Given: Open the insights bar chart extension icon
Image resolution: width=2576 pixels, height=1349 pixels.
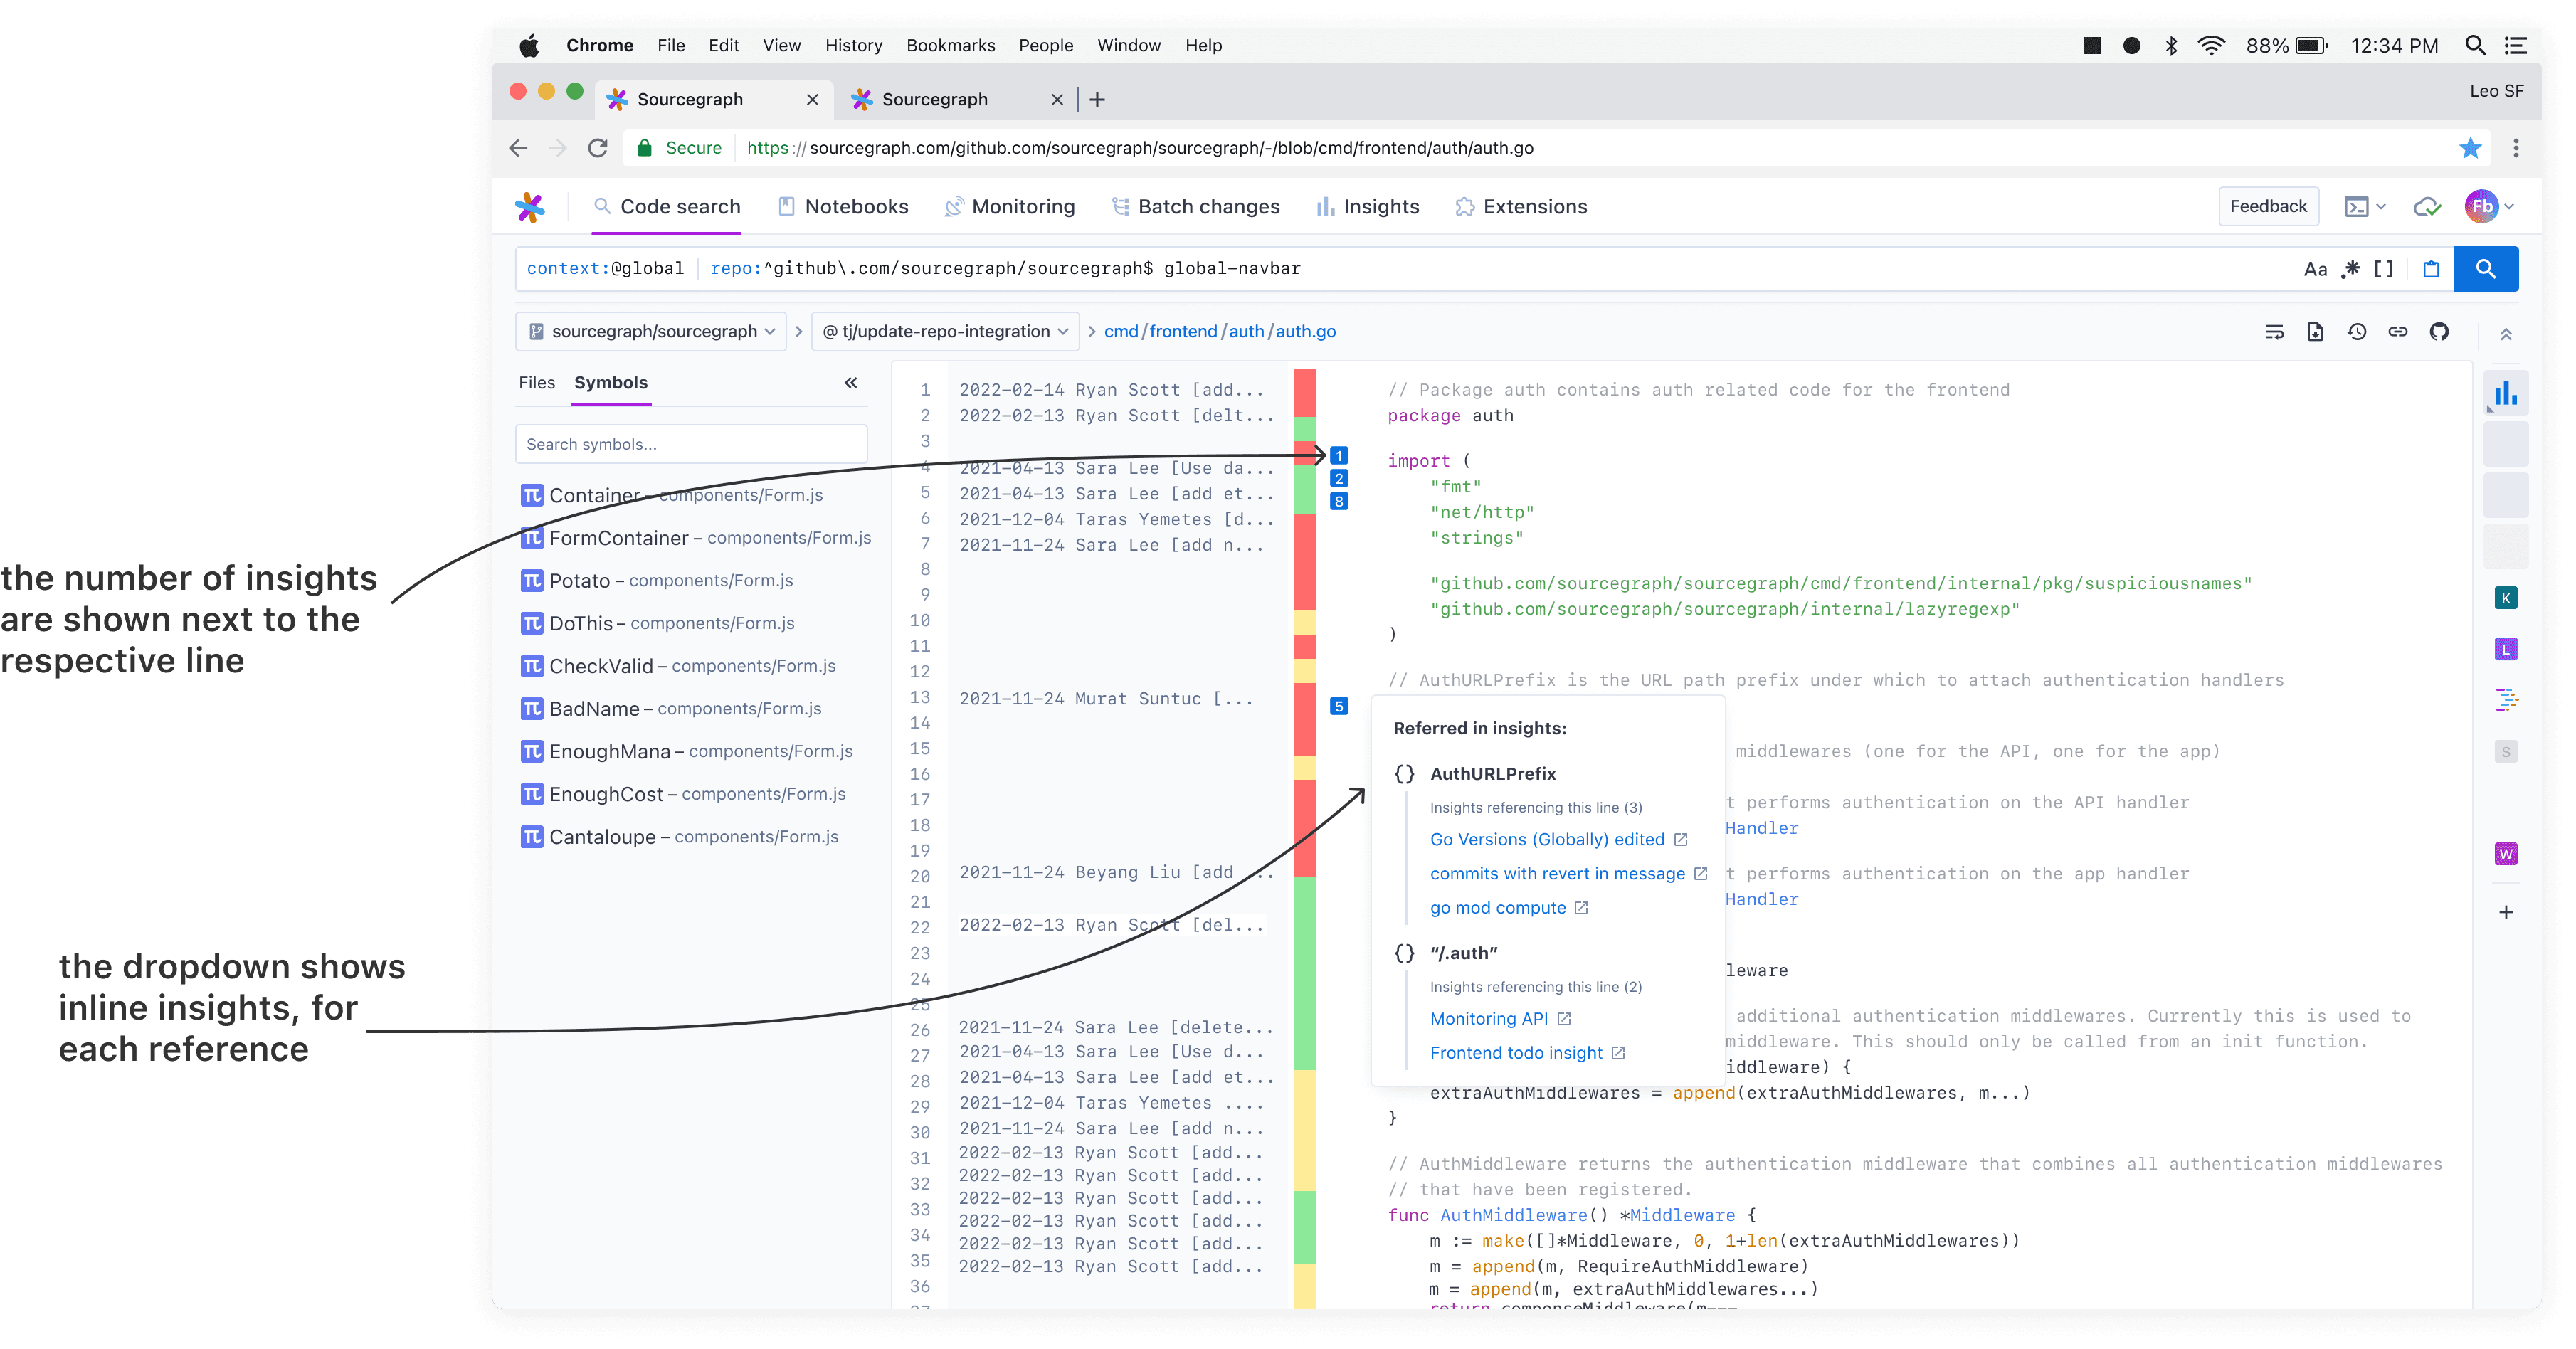Looking at the screenshot, I should [x=2506, y=393].
